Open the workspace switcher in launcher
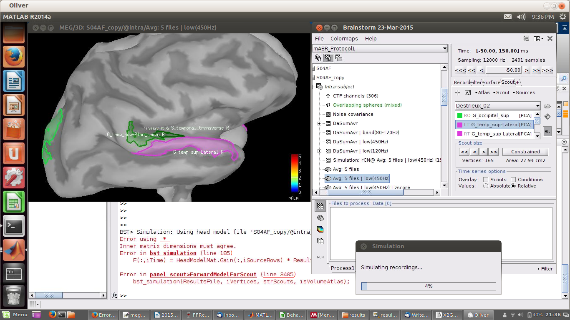The height and width of the screenshot is (320, 570). pyautogui.click(x=14, y=274)
